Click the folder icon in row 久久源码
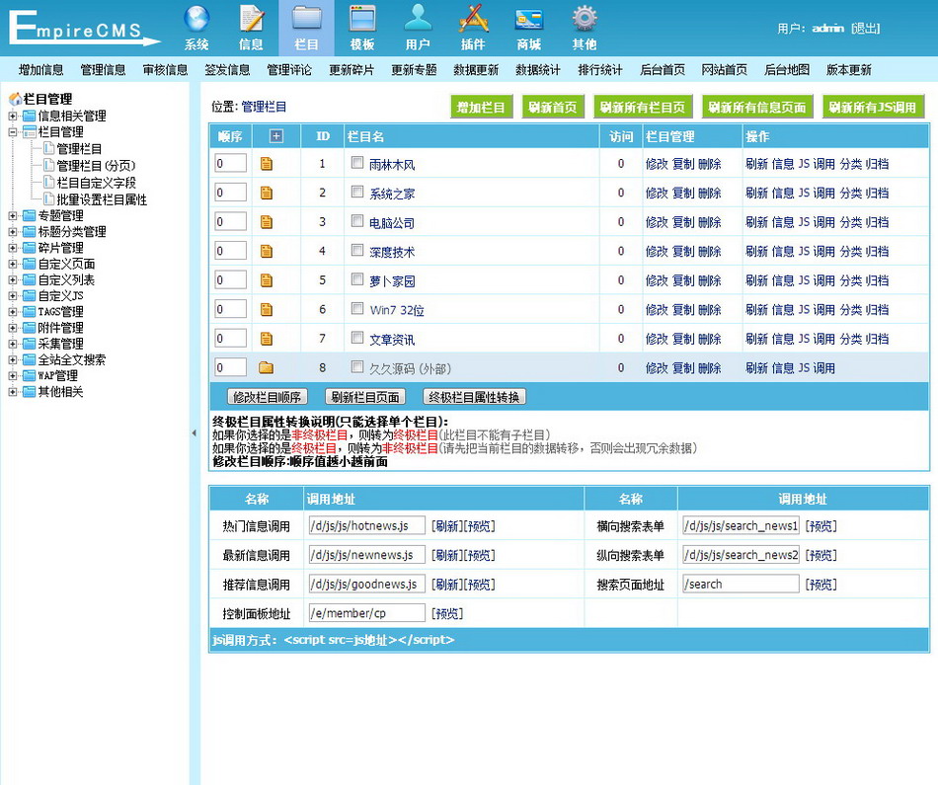This screenshot has width=938, height=785. coord(267,368)
